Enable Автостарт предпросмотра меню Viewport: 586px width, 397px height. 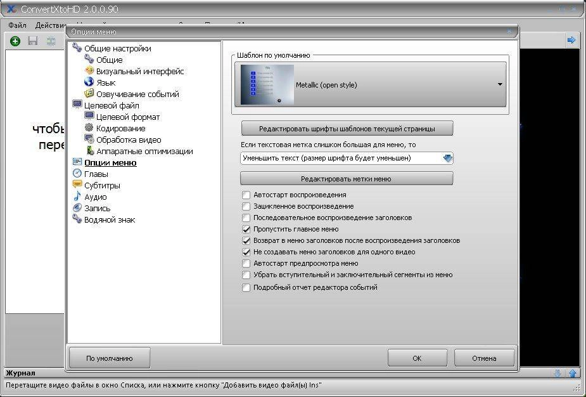tap(246, 263)
